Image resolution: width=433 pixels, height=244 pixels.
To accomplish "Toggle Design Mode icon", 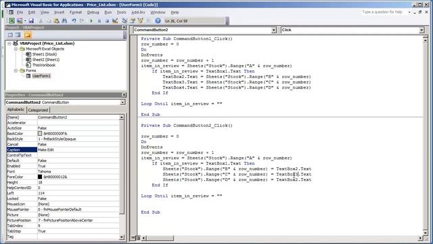I will point(115,21).
